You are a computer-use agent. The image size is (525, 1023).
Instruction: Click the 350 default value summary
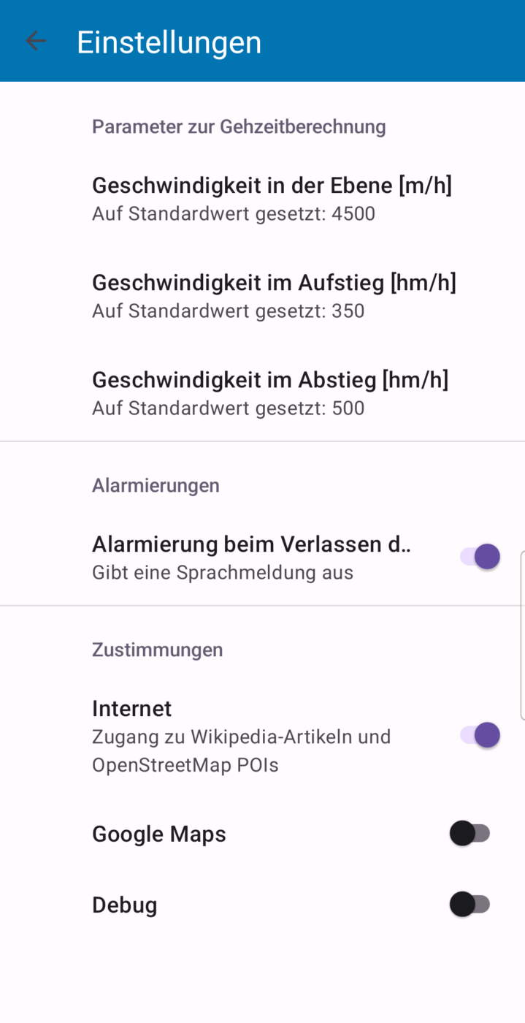point(228,311)
